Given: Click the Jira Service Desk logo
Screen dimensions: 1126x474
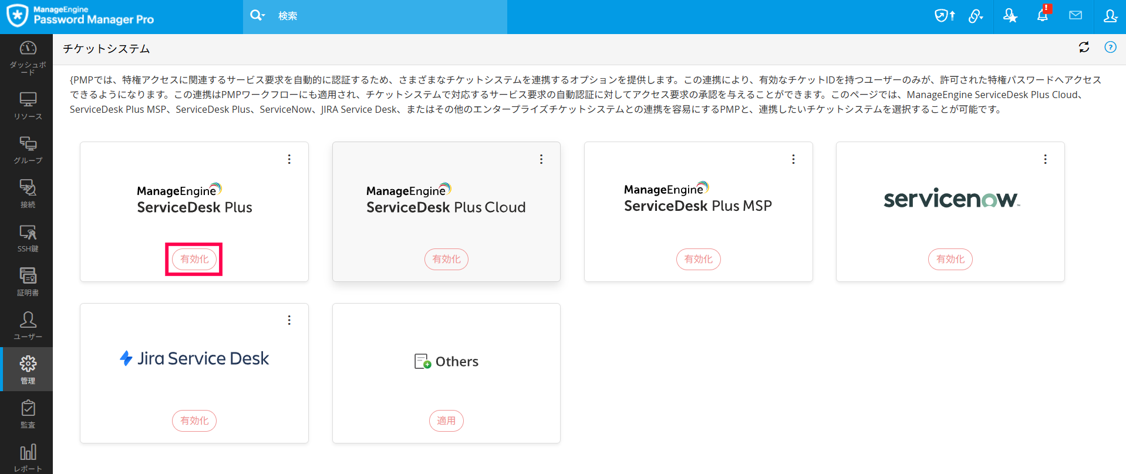Looking at the screenshot, I should 194,358.
